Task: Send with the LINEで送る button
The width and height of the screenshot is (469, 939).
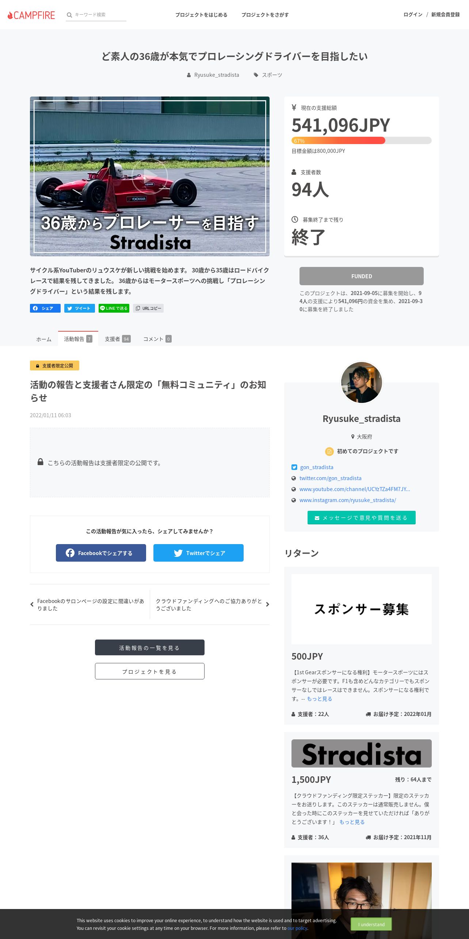Action: (x=114, y=308)
